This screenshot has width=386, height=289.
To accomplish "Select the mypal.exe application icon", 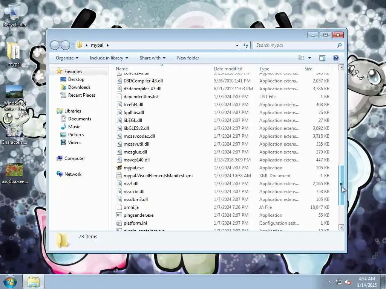I will (x=119, y=168).
